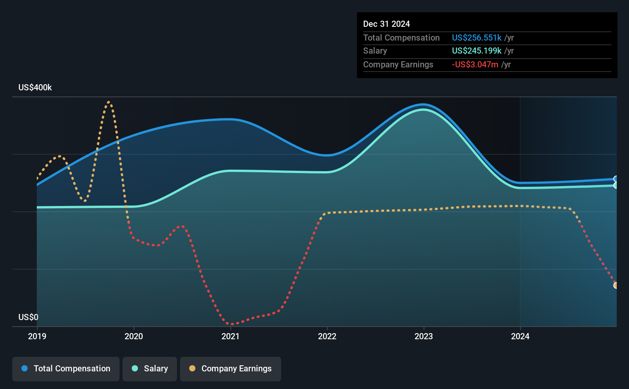Click the 2020 x-axis label
This screenshot has width=629, height=389.
click(x=134, y=336)
